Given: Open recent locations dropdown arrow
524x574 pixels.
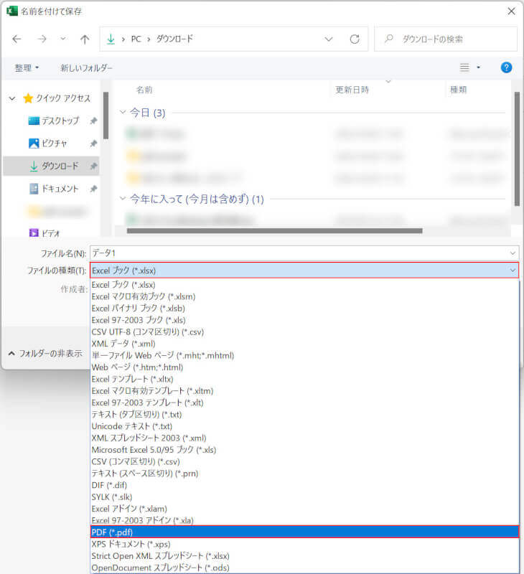Looking at the screenshot, I should 62,39.
